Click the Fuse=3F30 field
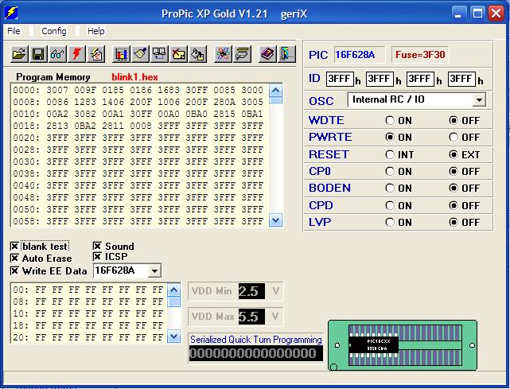510x389 pixels. pyautogui.click(x=420, y=55)
